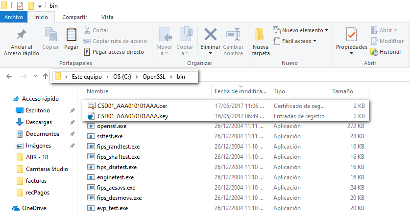Image resolution: width=410 pixels, height=215 pixels.
Task: Click Este equipo in address bar
Action: click(x=87, y=77)
